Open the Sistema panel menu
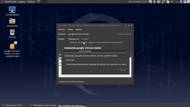Image resolution: width=190 pixels, height=107 pixels. click(31, 2)
